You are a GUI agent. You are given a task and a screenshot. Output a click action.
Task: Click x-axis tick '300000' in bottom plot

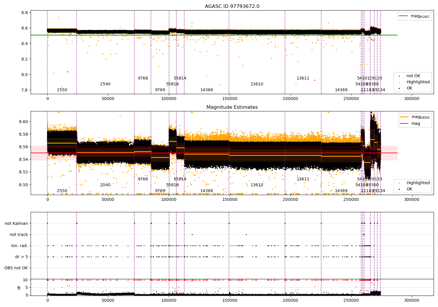412,301
